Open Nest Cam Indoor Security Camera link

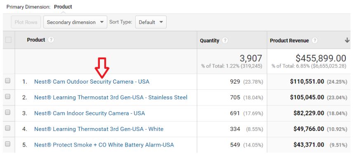coord(90,113)
